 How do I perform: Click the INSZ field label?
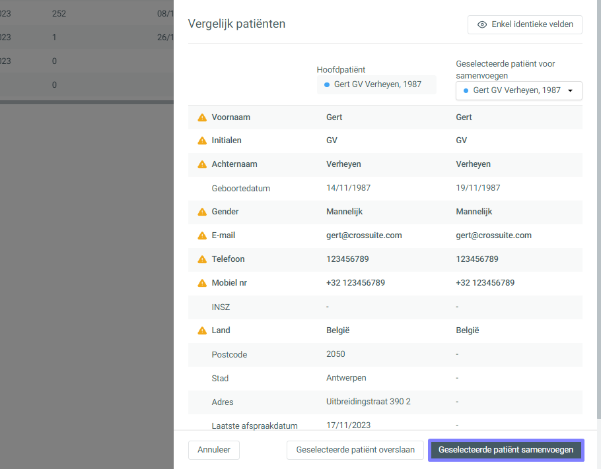(221, 307)
